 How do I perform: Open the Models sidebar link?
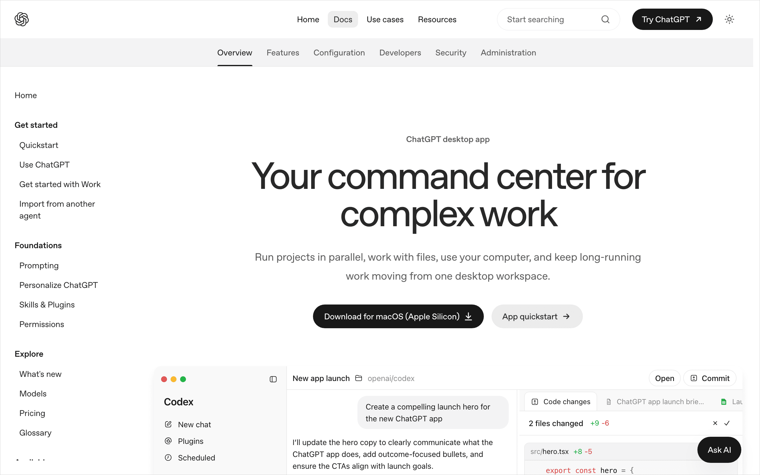[33, 394]
